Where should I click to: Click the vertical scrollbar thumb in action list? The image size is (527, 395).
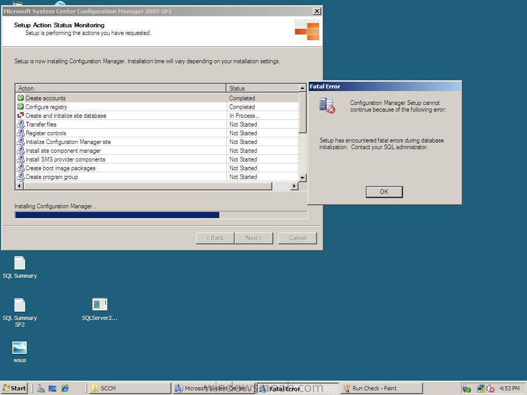(303, 113)
